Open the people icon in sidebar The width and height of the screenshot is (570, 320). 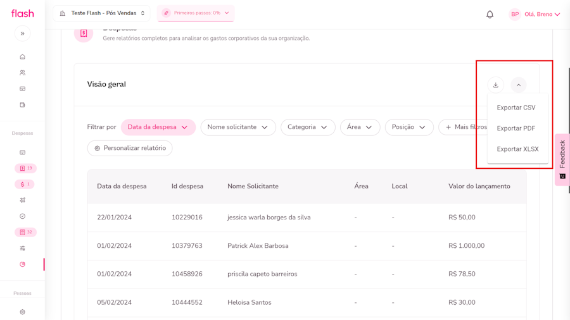[23, 73]
